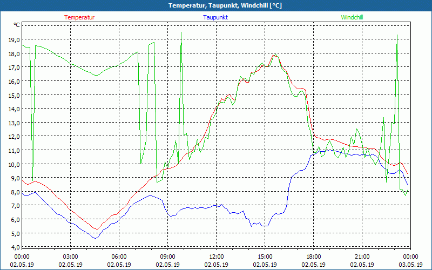Click the '10,0' y-axis value
The image size is (432, 270).
(14, 165)
